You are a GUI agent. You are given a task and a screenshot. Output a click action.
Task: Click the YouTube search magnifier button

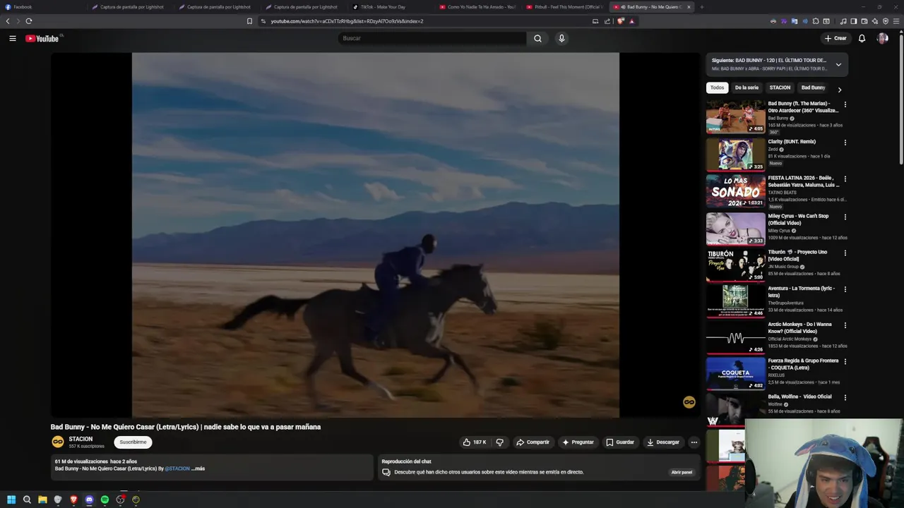pyautogui.click(x=537, y=38)
